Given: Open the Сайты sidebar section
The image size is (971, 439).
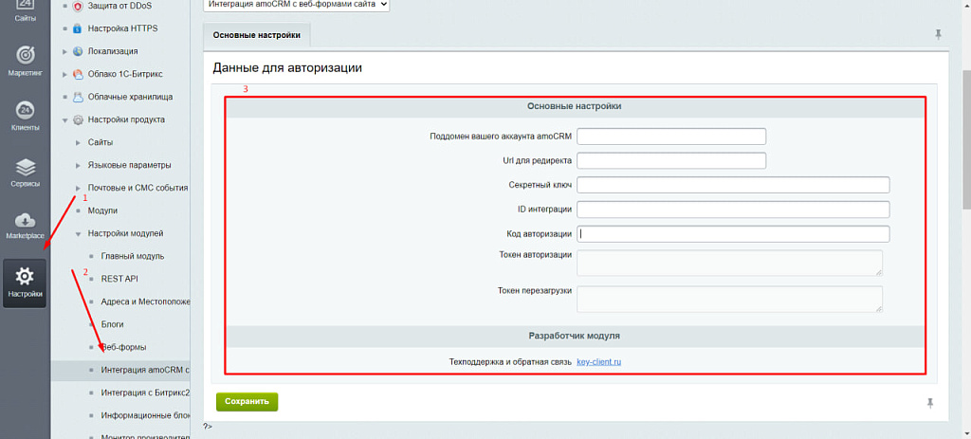Looking at the screenshot, I should (26, 9).
